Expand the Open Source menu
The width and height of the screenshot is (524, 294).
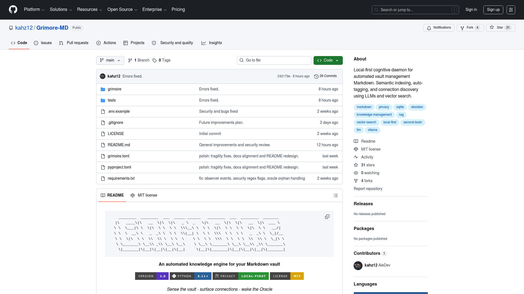[122, 10]
